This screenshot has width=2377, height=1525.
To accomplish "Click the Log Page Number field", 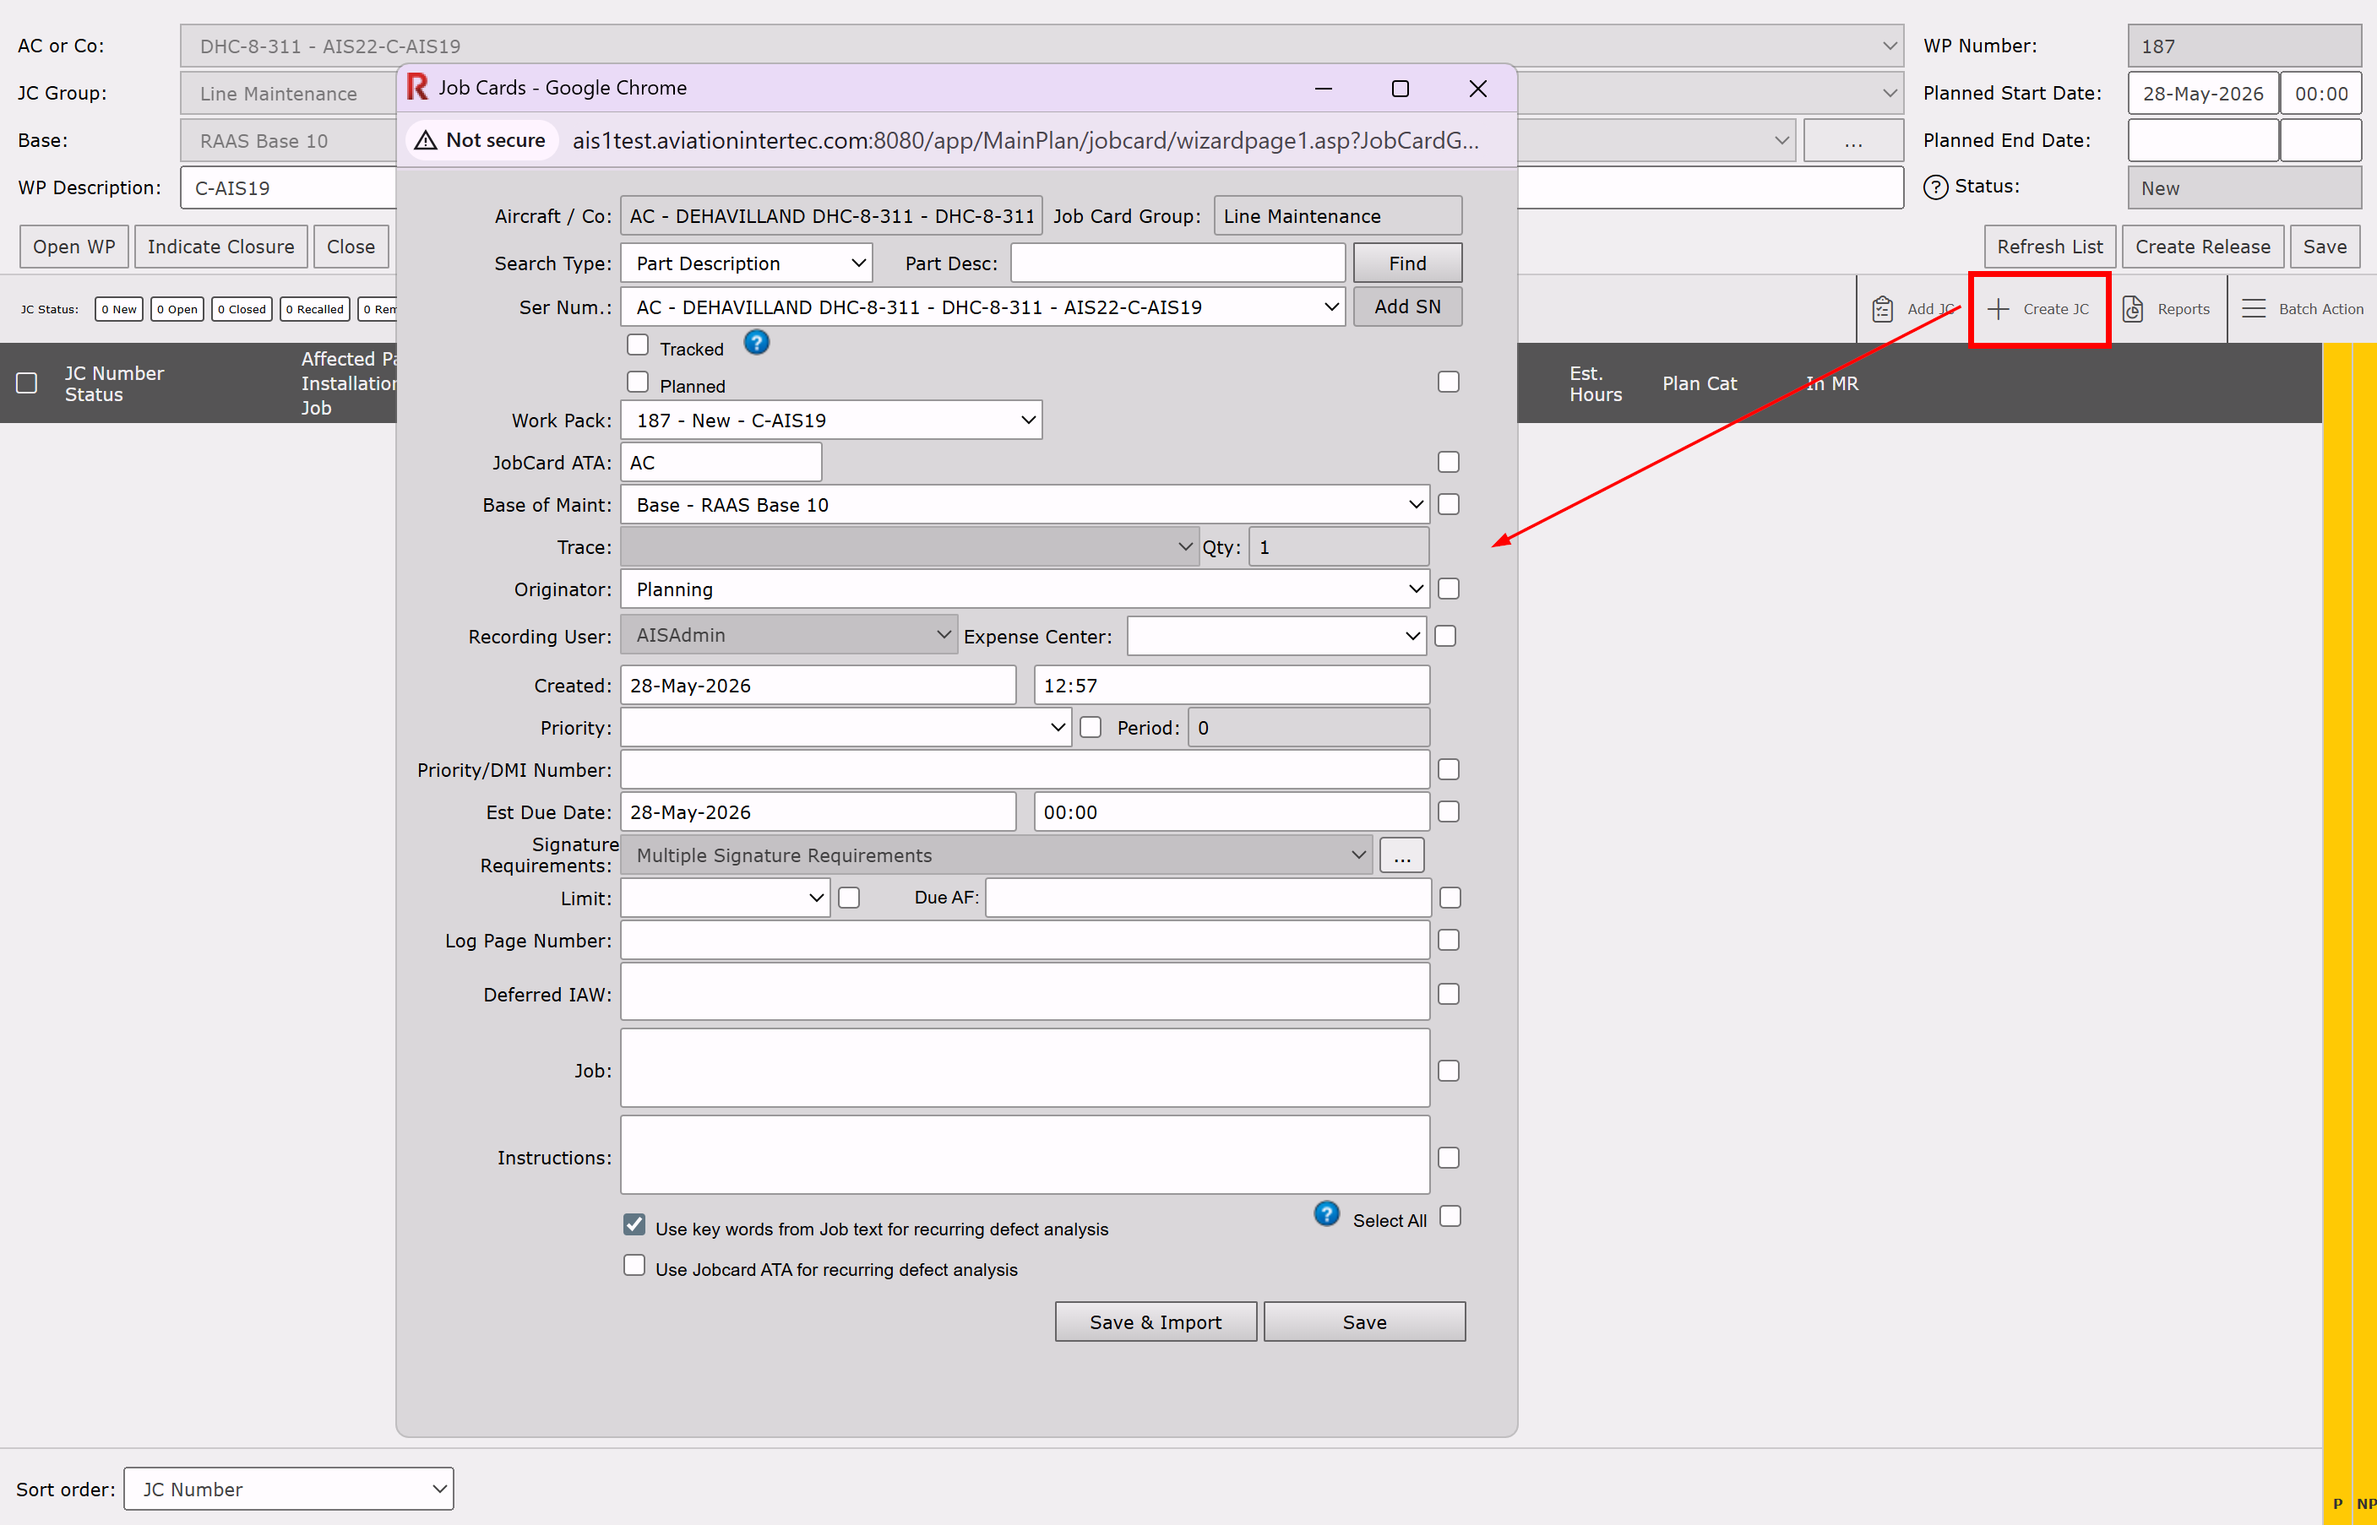I will 1025,941.
